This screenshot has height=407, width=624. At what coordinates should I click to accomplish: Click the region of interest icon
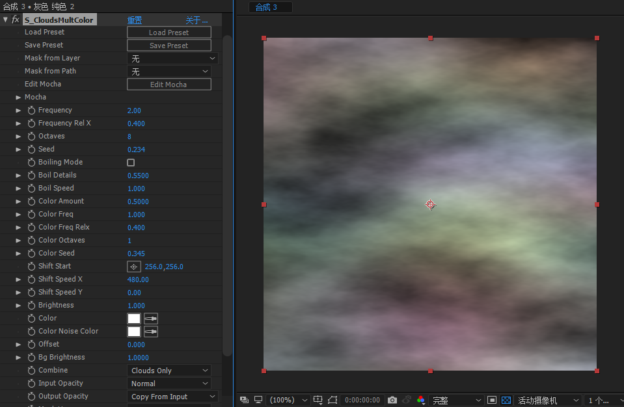click(x=332, y=400)
